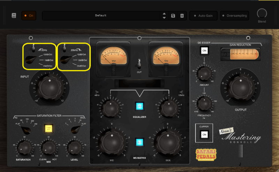
Task: Click the Gain Reduction meter
Action: point(240,55)
